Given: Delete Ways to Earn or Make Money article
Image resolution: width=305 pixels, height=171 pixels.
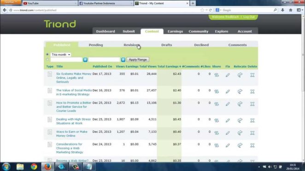Looking at the screenshot, I should [252, 133].
